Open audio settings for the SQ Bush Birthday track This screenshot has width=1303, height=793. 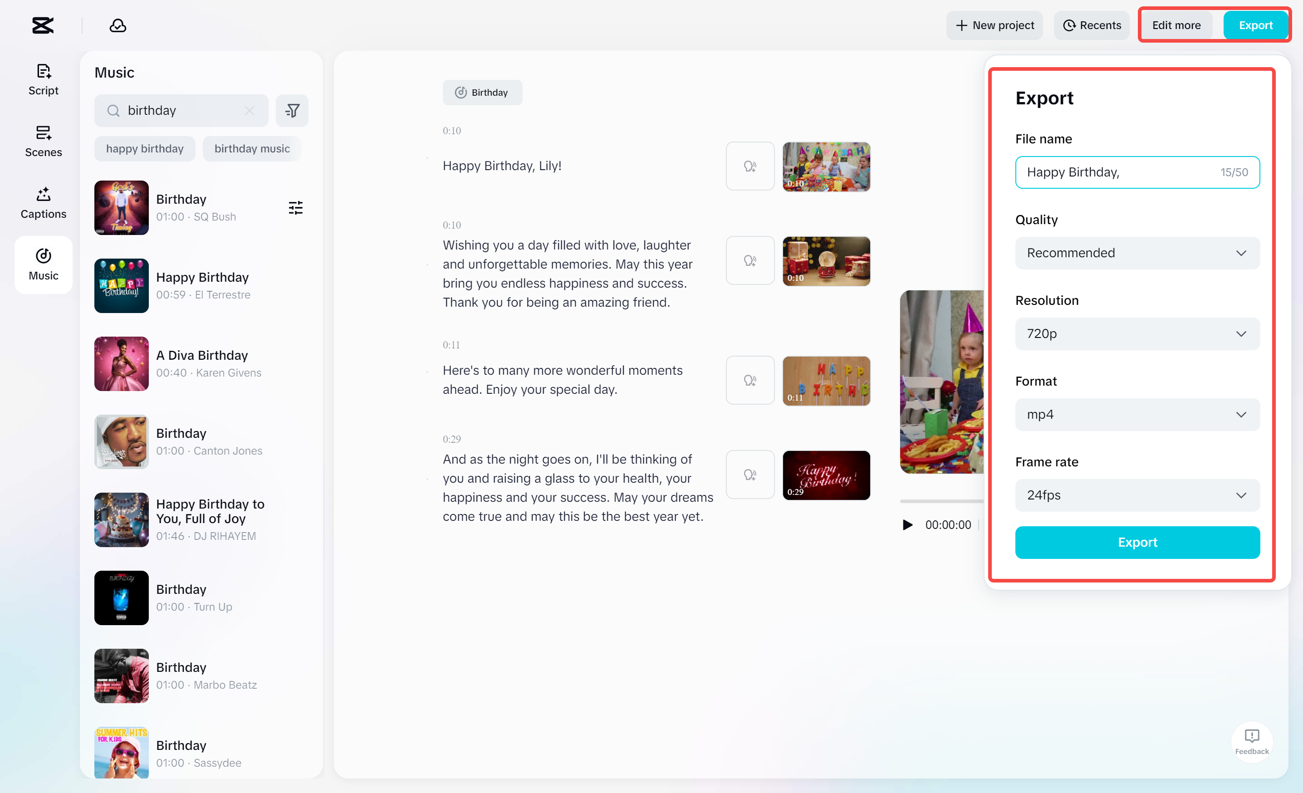295,208
